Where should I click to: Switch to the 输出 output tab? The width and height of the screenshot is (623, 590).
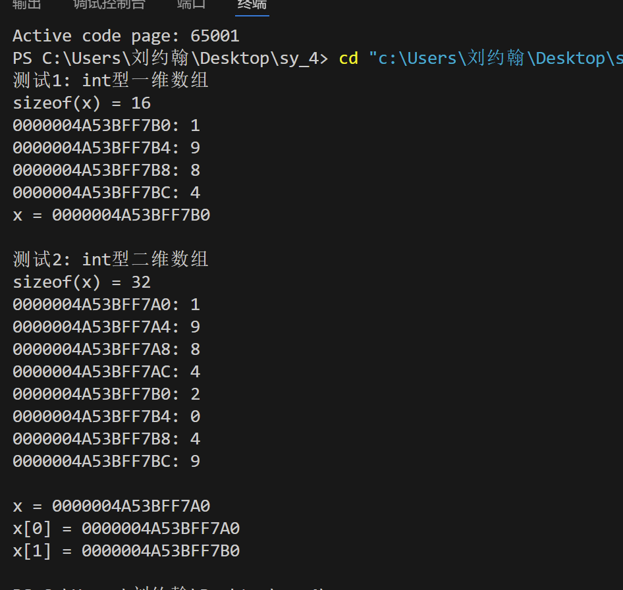click(27, 4)
